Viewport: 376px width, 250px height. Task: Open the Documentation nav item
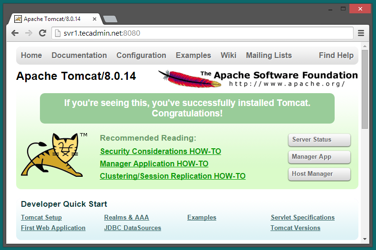(x=79, y=55)
